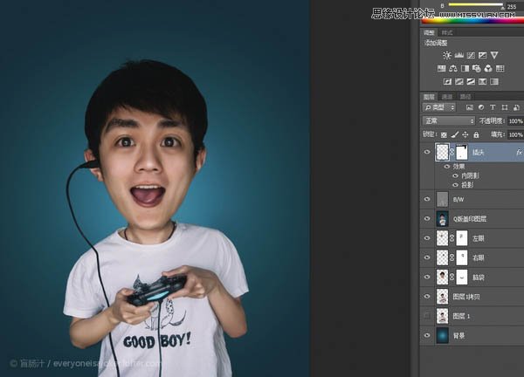The height and width of the screenshot is (377, 524).
Task: Add a Gradient Map adjustment icon
Action: click(494, 81)
